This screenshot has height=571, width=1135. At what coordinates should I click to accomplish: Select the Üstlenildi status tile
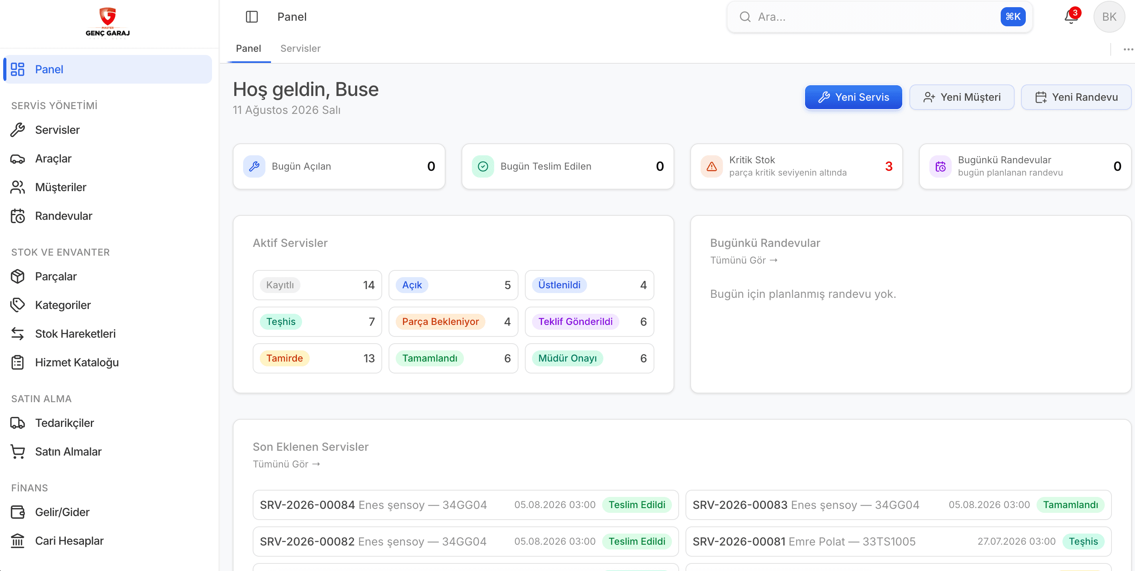[589, 285]
